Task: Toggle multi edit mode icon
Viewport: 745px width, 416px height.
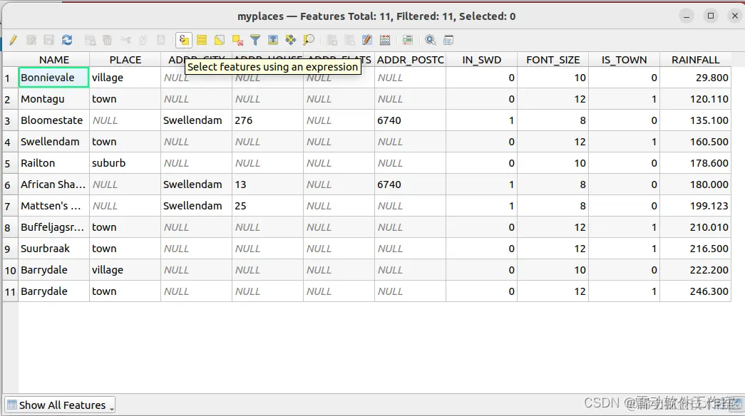Action: [x=31, y=41]
